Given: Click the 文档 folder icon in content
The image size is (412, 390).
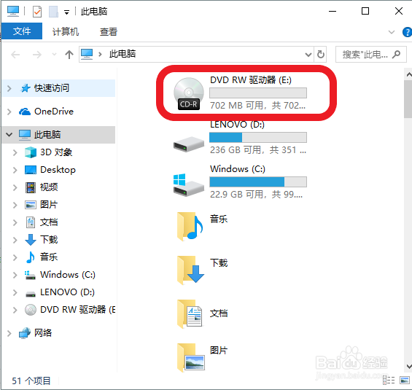Looking at the screenshot, I should coord(190,314).
